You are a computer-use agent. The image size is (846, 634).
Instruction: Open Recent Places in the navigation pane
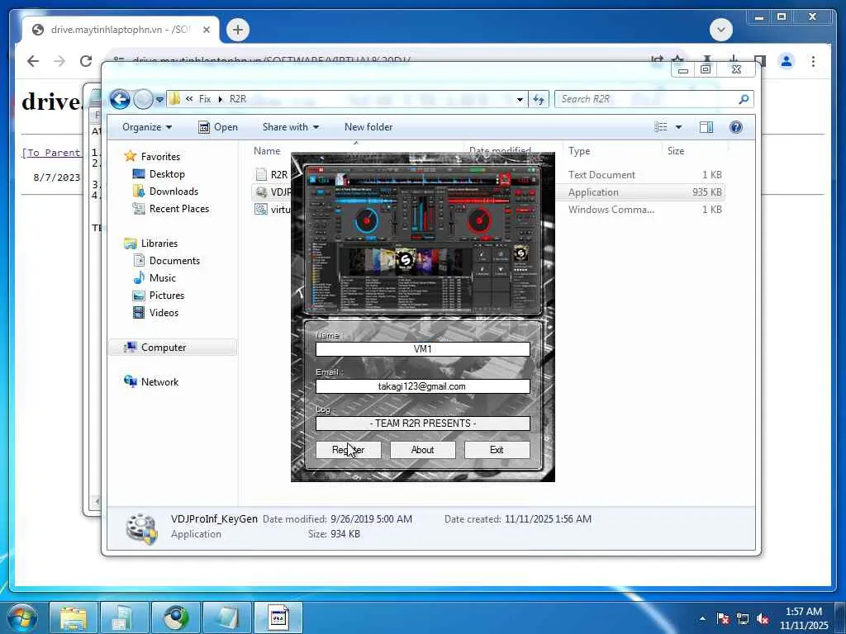[x=178, y=209]
